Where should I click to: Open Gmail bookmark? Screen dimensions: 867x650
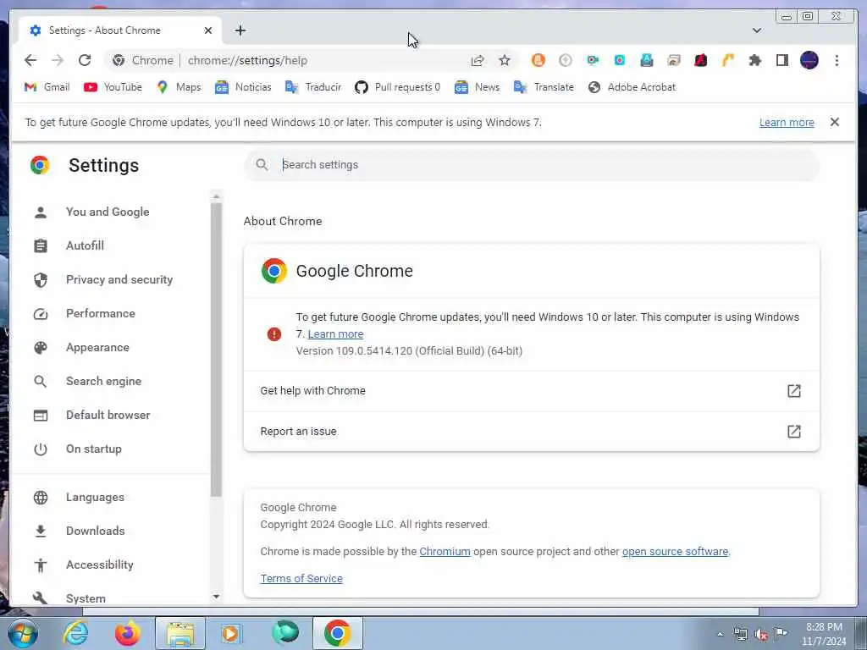point(47,87)
